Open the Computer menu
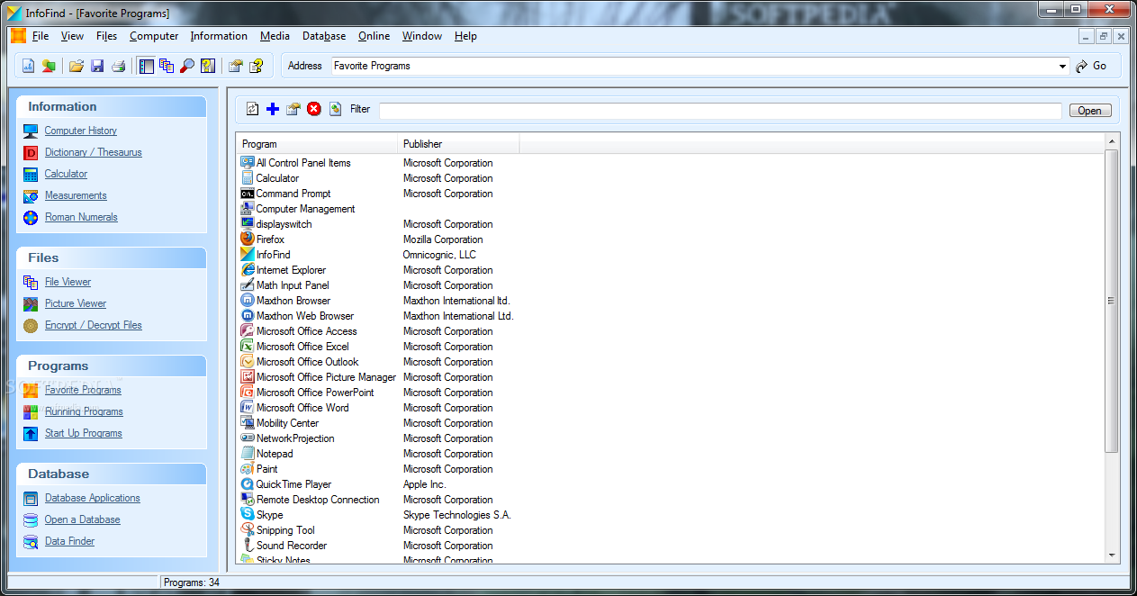1137x596 pixels. click(154, 36)
